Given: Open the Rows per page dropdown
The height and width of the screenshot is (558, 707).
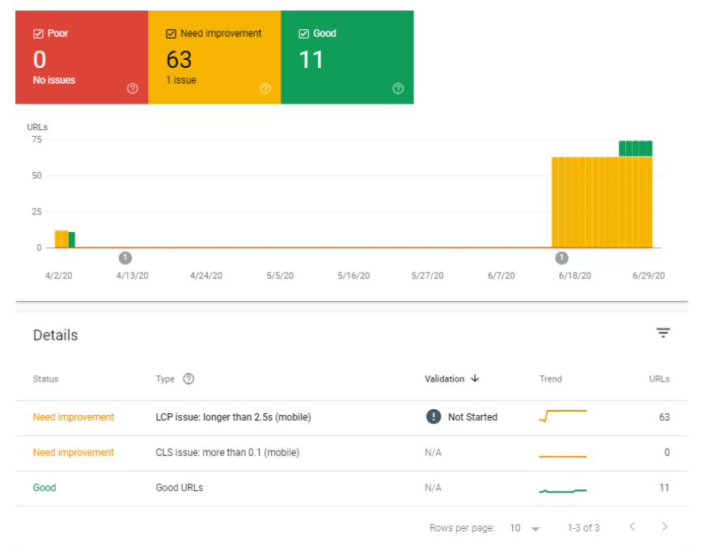Looking at the screenshot, I should 524,528.
